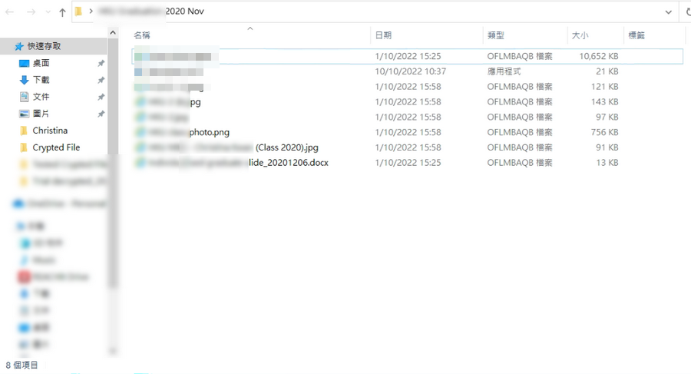Sort files by the type column
This screenshot has width=691, height=374.
pyautogui.click(x=495, y=35)
